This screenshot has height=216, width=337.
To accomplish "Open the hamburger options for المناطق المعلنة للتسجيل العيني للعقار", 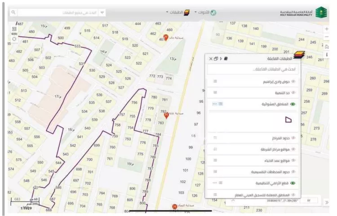I will [215, 194].
